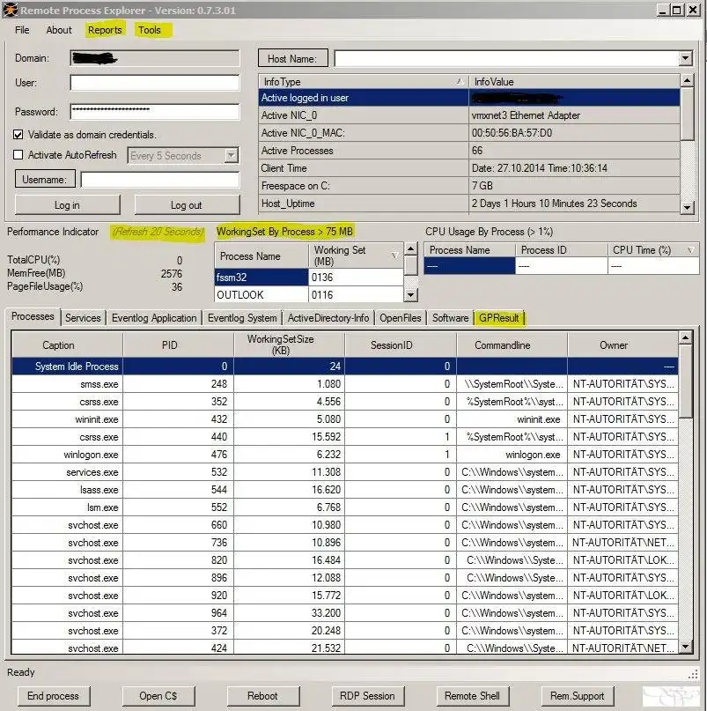
Task: Select the Active NIC_0_MAC: row
Action: (x=469, y=133)
